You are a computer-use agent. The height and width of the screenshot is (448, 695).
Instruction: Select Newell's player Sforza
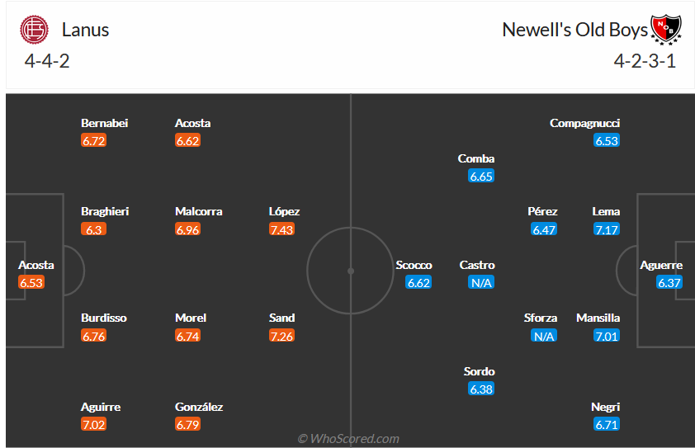coord(541,318)
